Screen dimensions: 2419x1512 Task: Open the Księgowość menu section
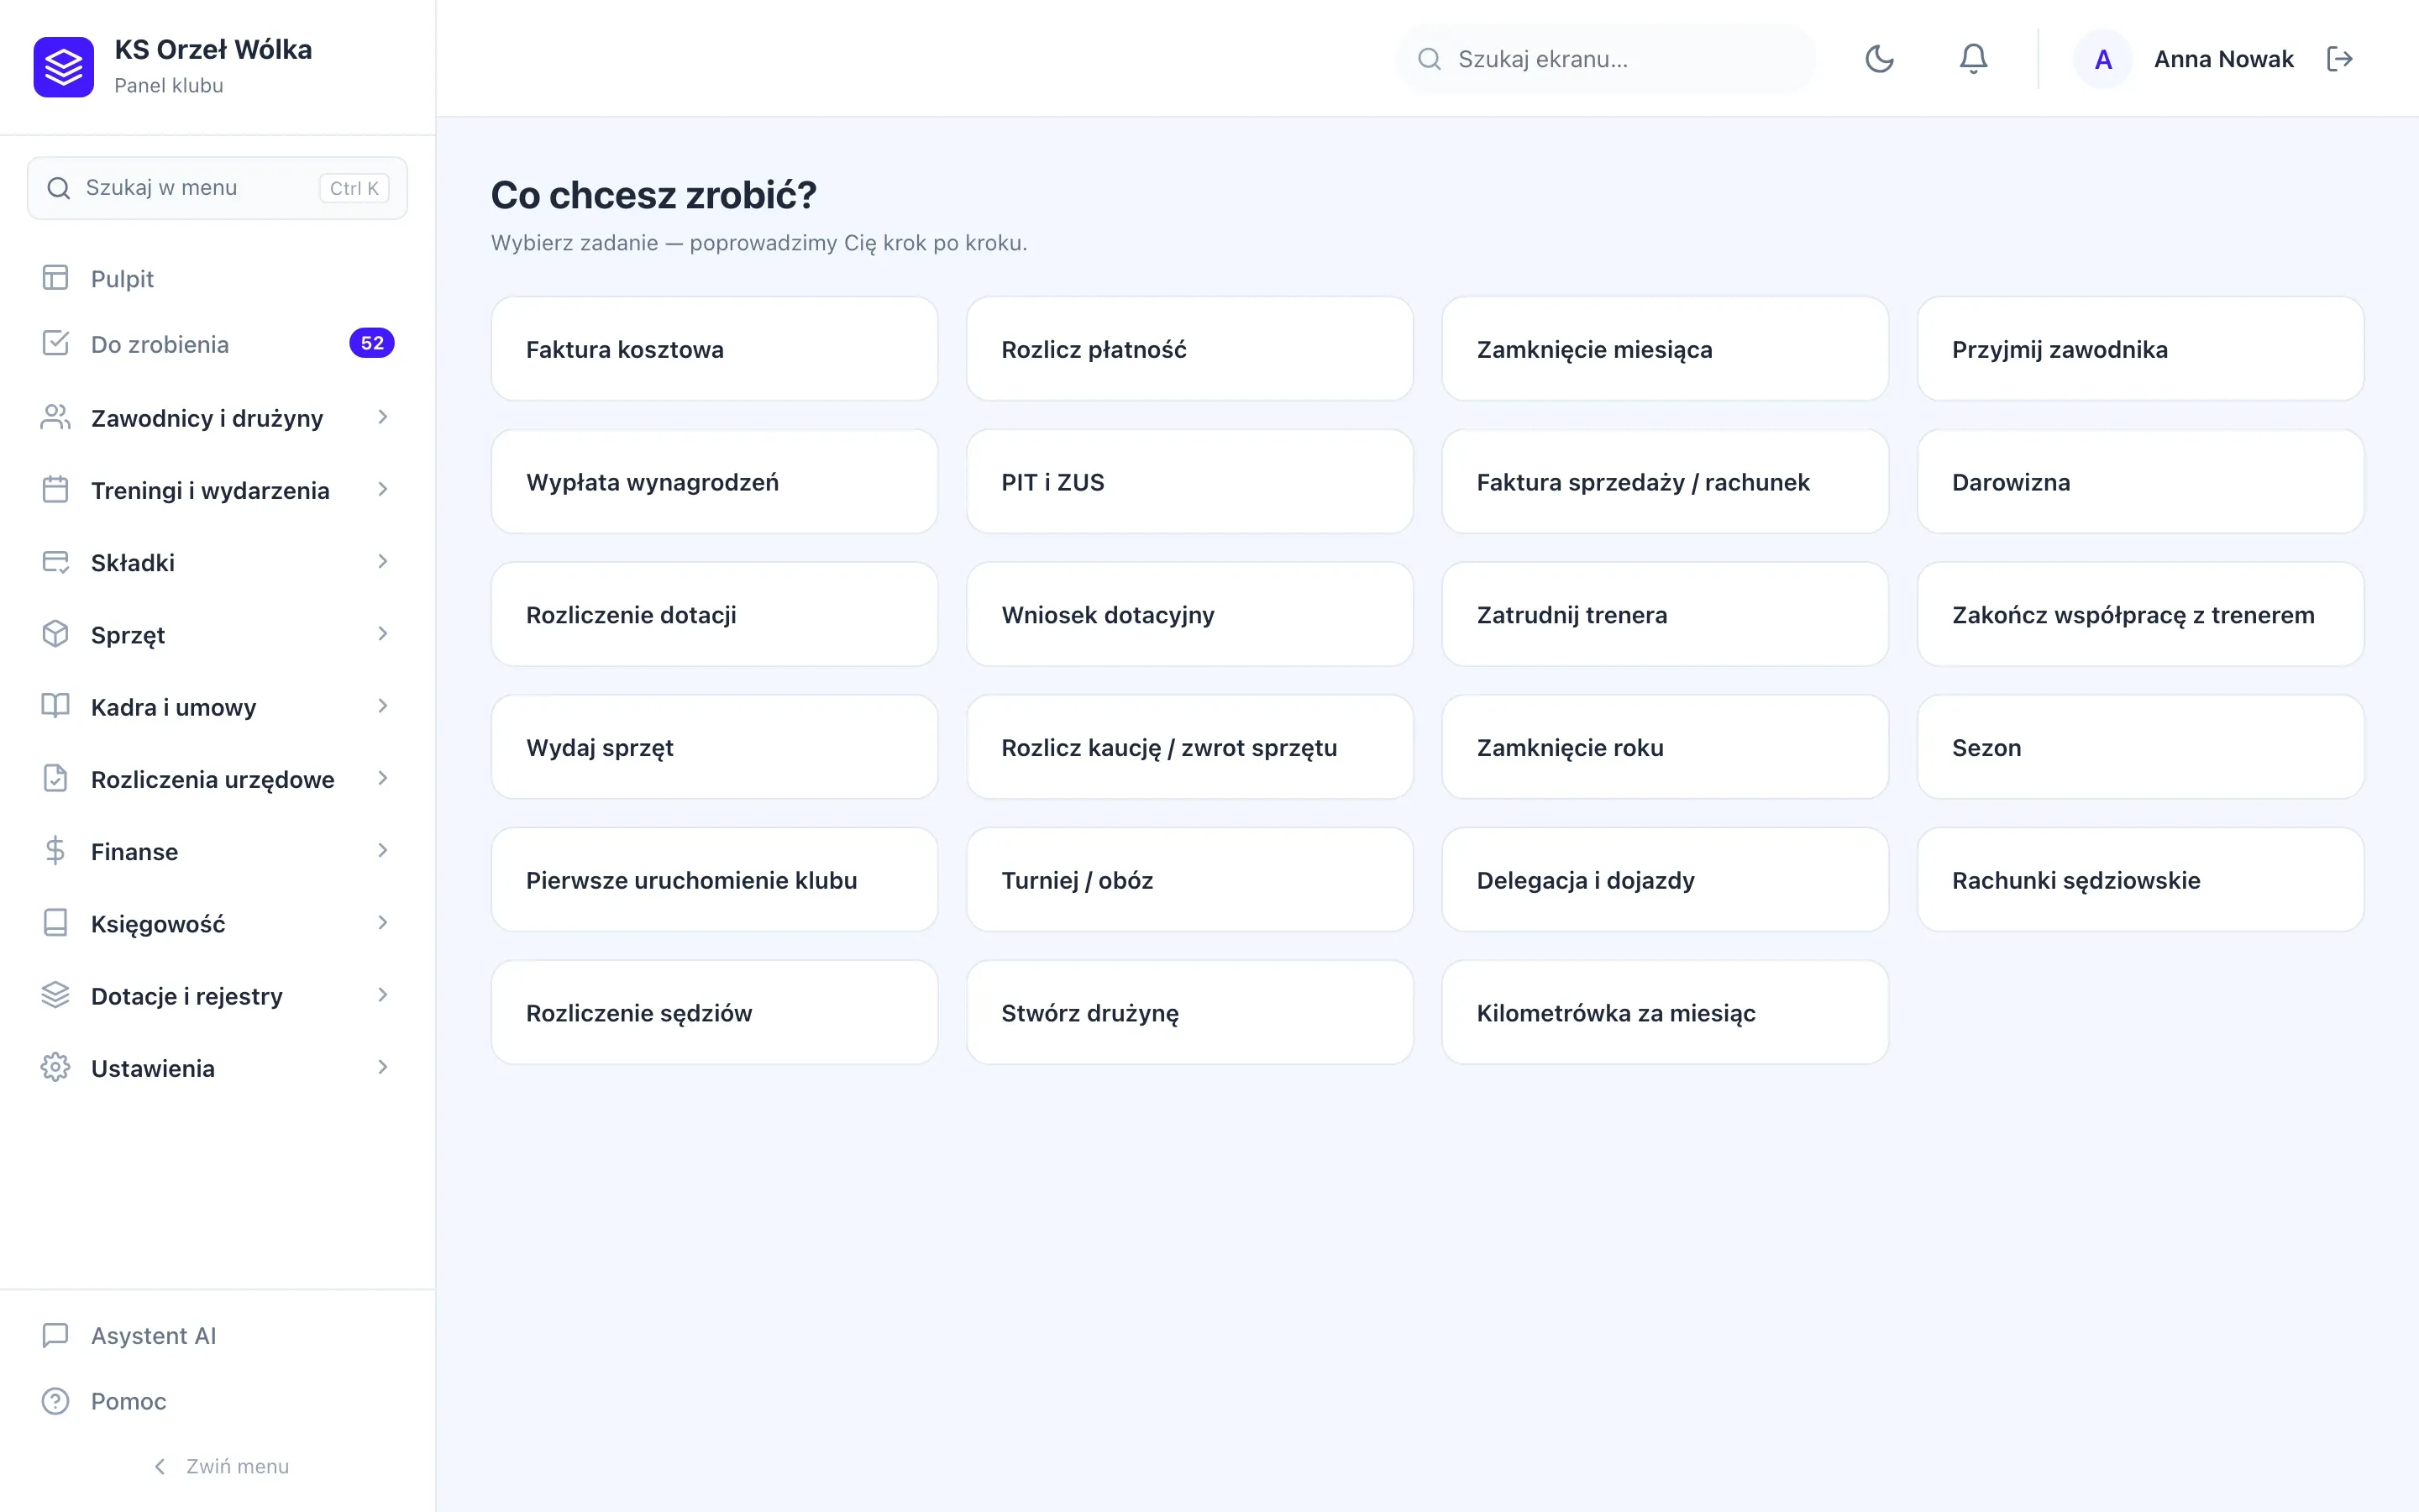pos(217,923)
